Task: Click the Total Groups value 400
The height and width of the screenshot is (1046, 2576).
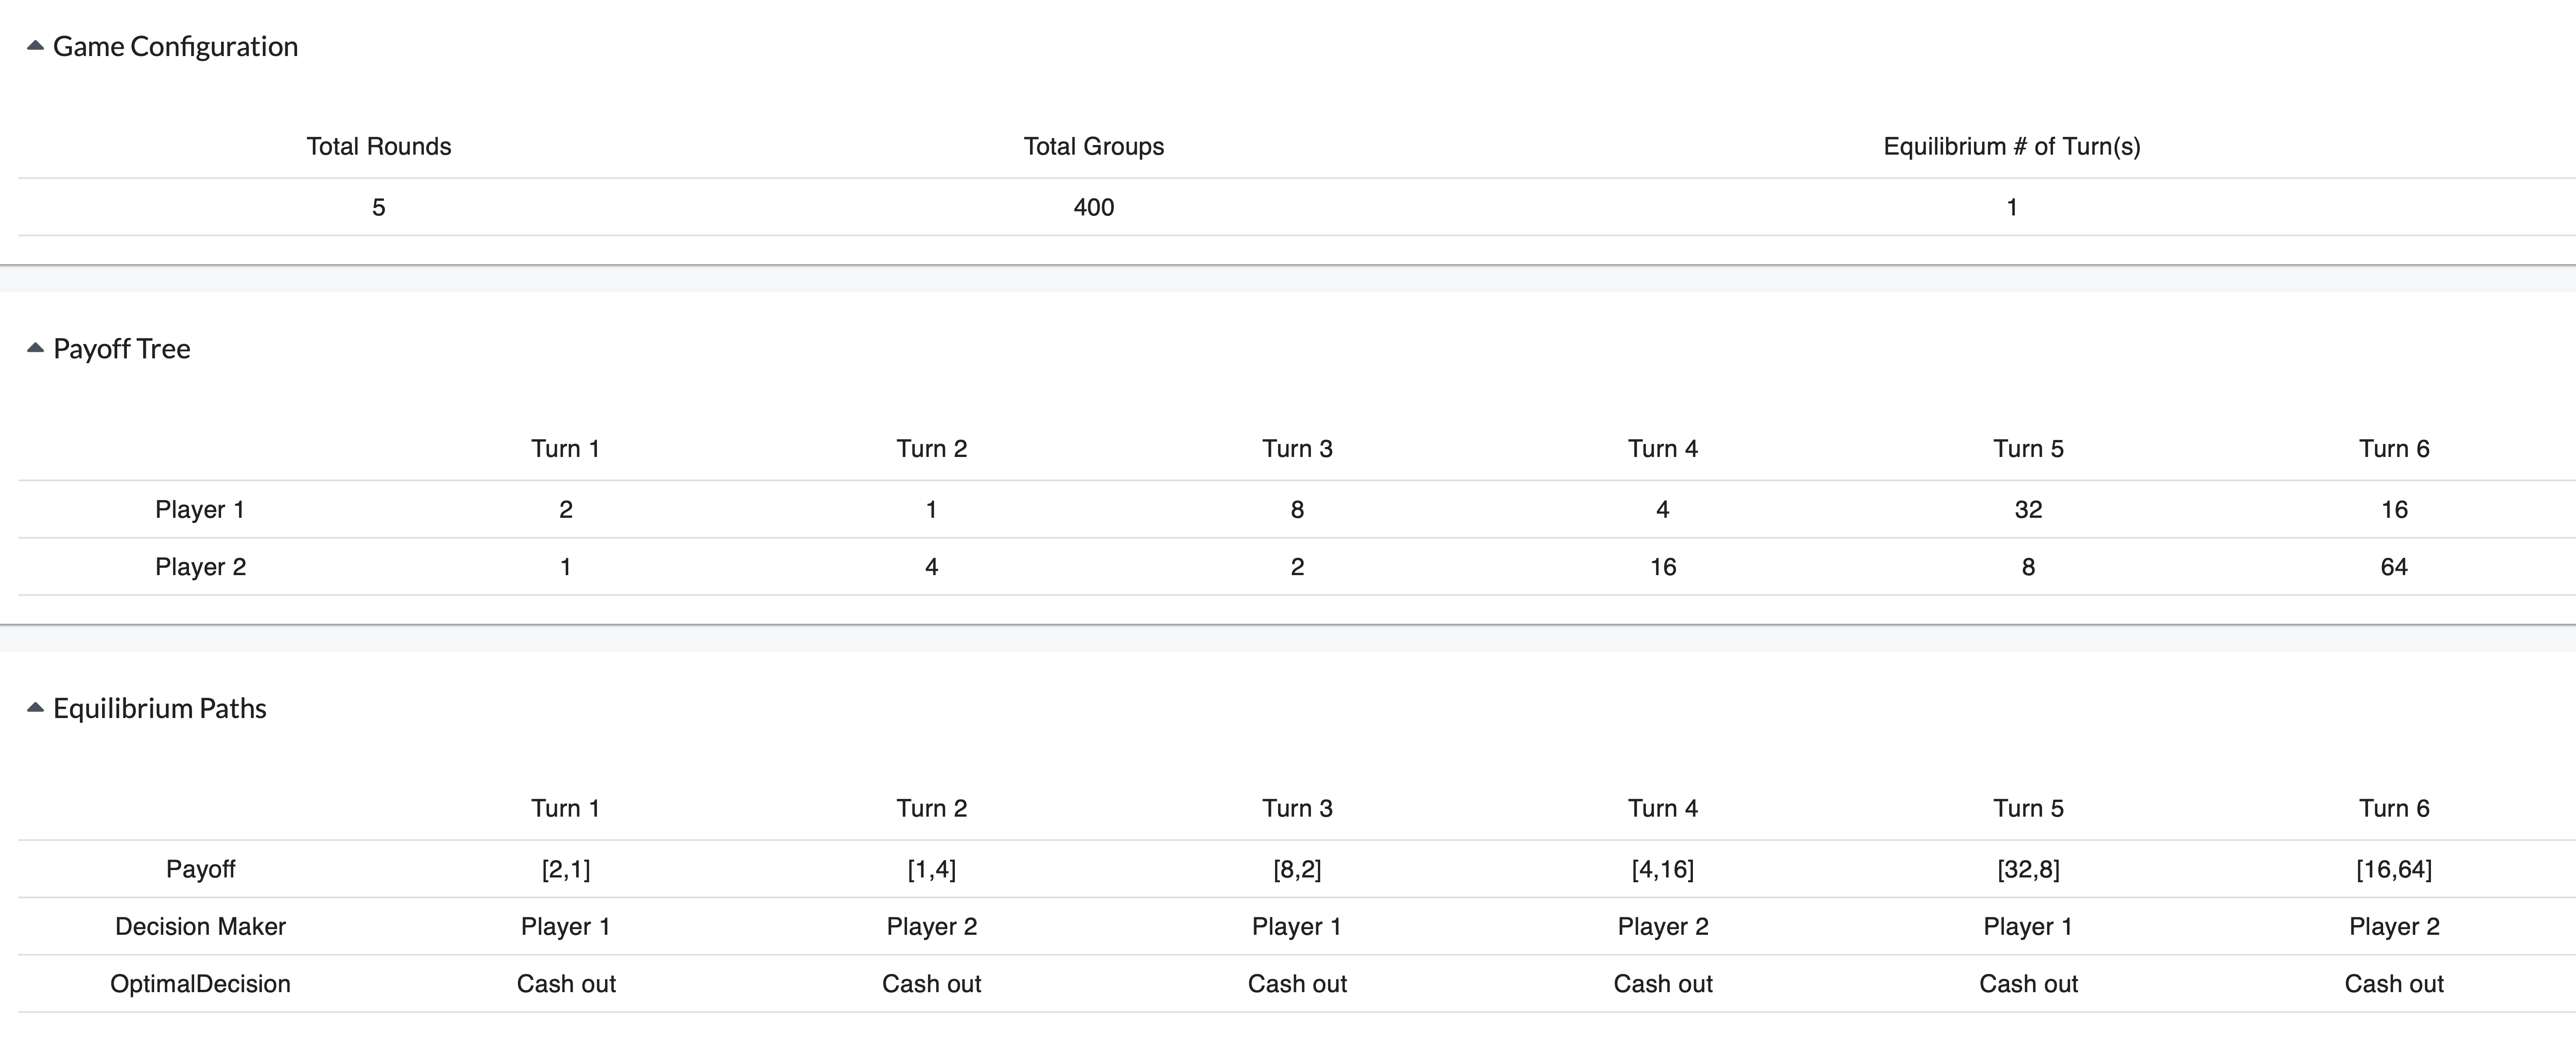Action: [x=1094, y=207]
